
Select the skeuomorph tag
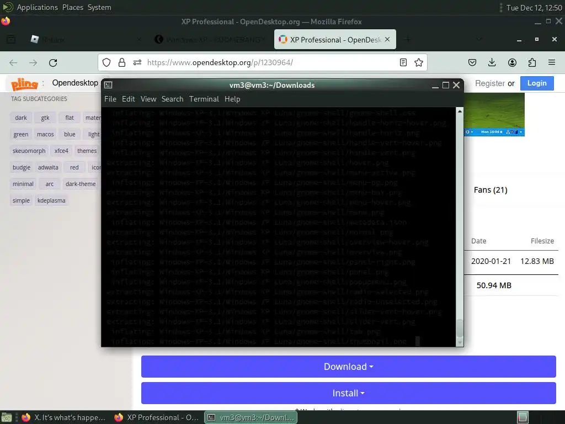[29, 151]
